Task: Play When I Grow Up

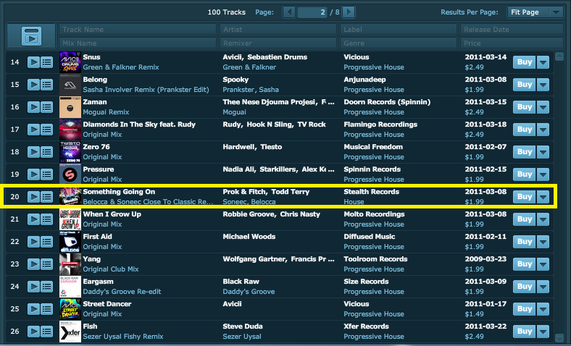Action: pos(33,219)
